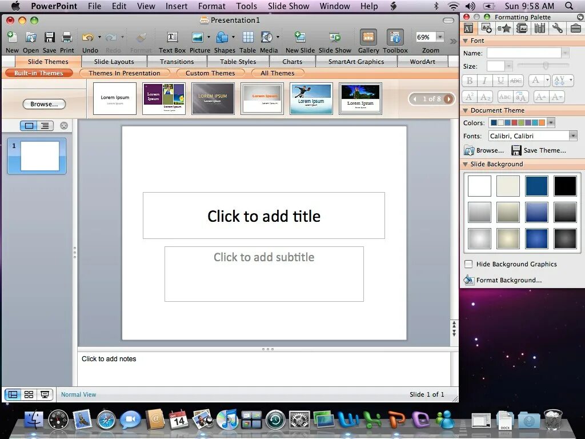Open the theme Colors dropdown
The width and height of the screenshot is (585, 439).
click(551, 122)
